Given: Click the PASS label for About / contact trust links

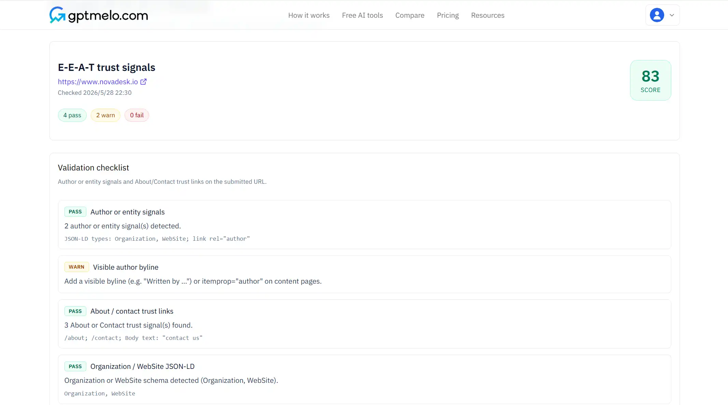Looking at the screenshot, I should click(x=75, y=311).
